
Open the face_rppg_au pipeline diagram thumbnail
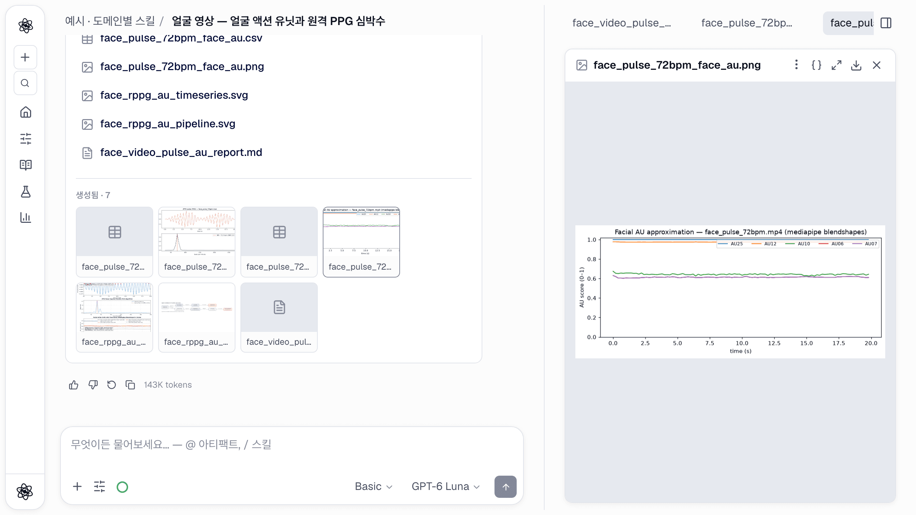(197, 317)
